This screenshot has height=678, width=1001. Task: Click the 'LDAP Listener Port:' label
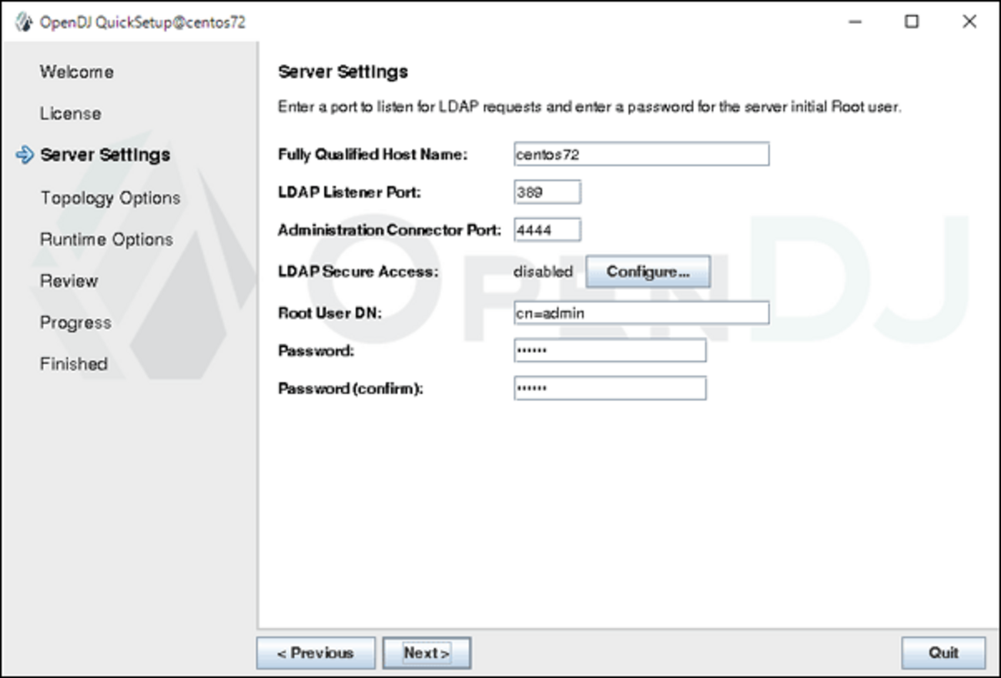click(x=350, y=192)
